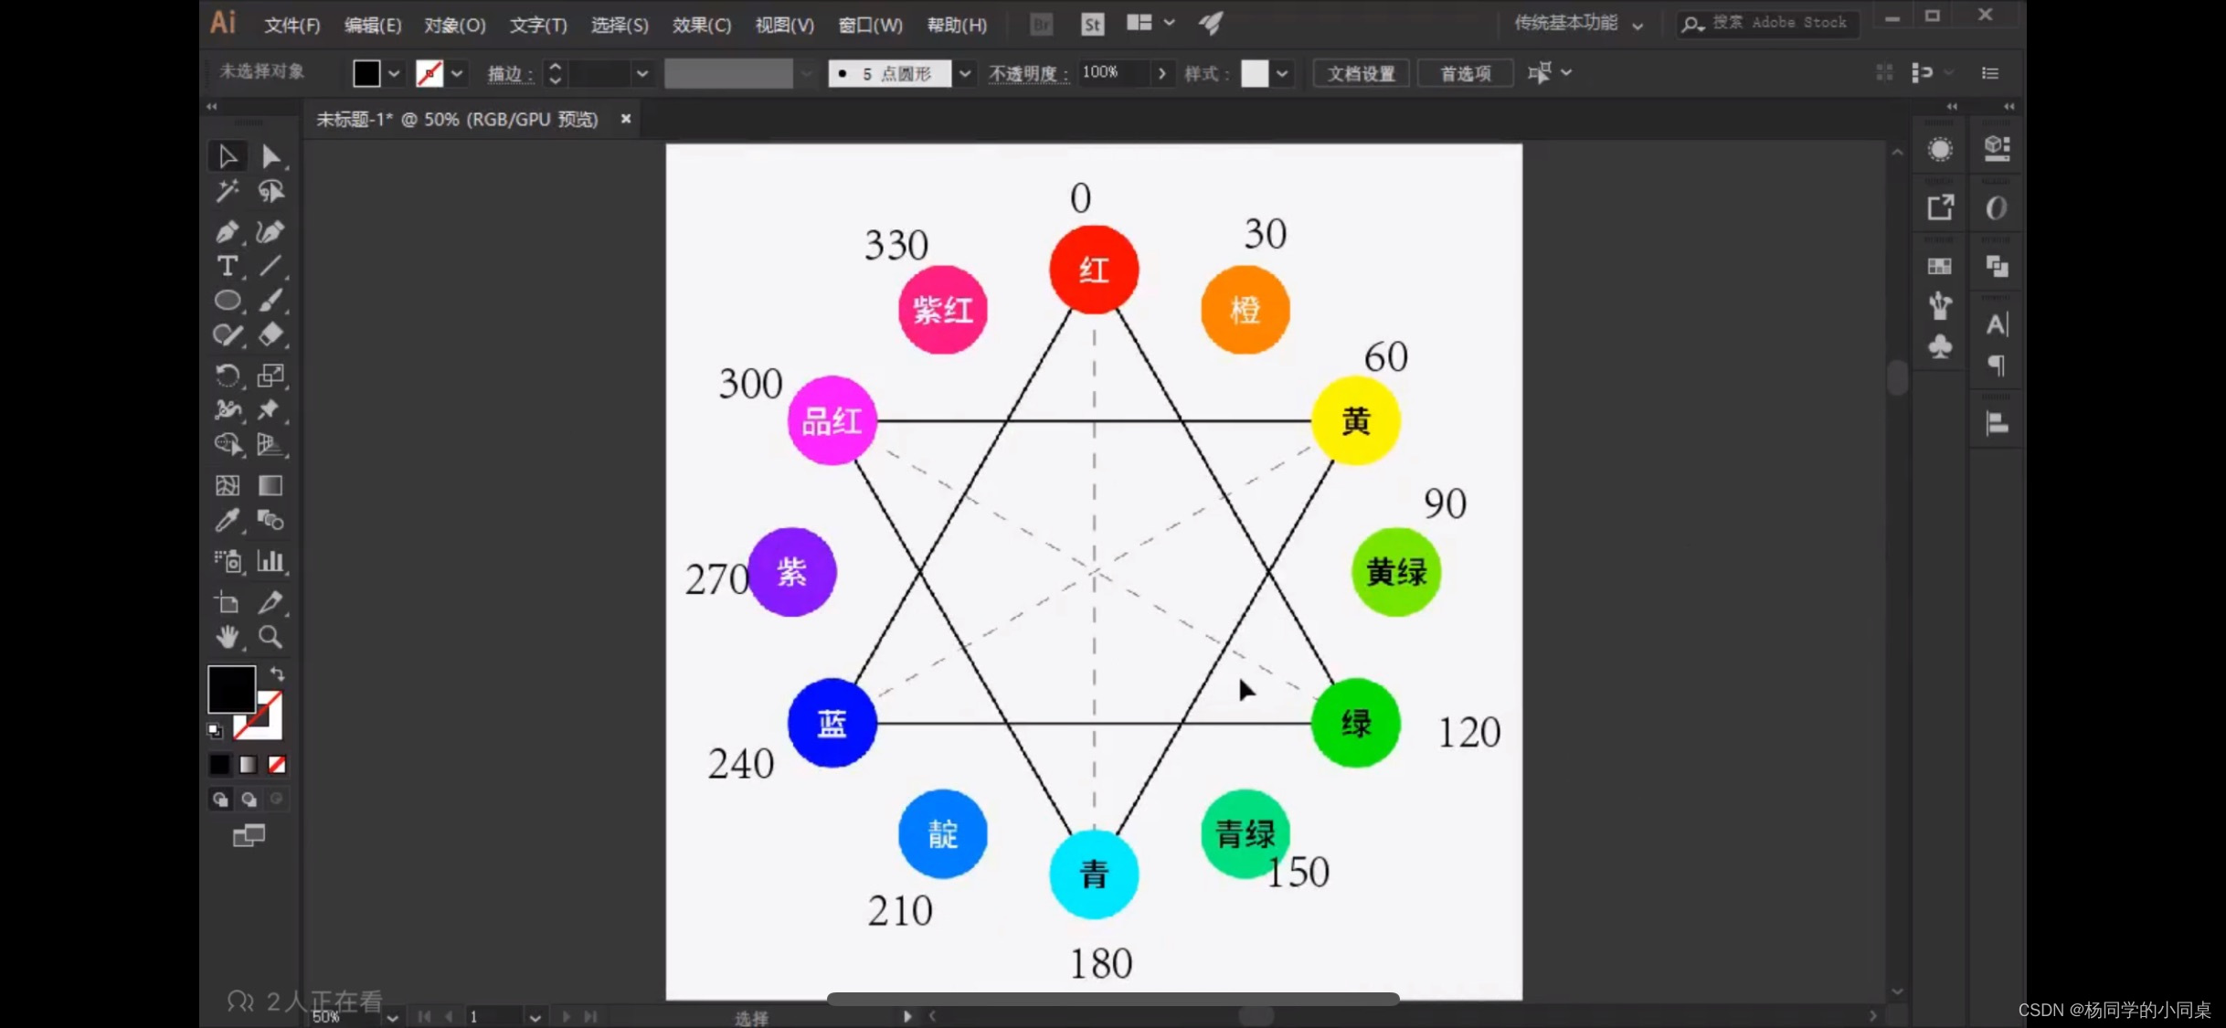Select the Rotate tool
Image resolution: width=2226 pixels, height=1028 pixels.
[228, 375]
